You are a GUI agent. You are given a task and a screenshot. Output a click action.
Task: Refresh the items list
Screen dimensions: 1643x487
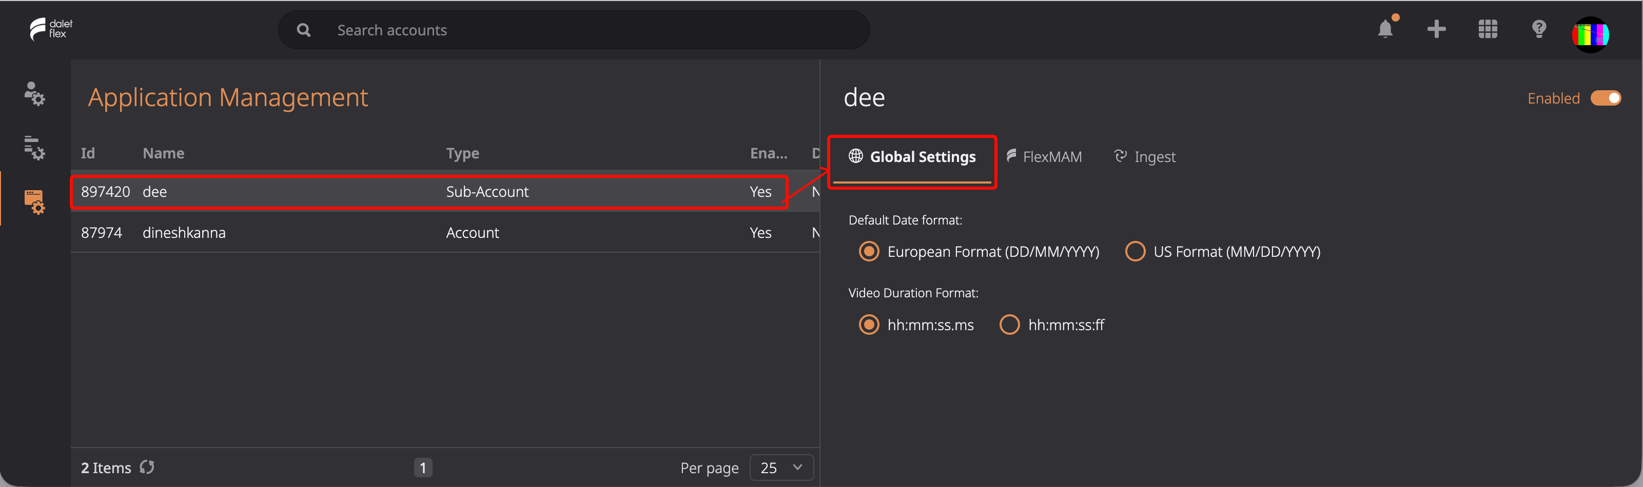pos(147,467)
